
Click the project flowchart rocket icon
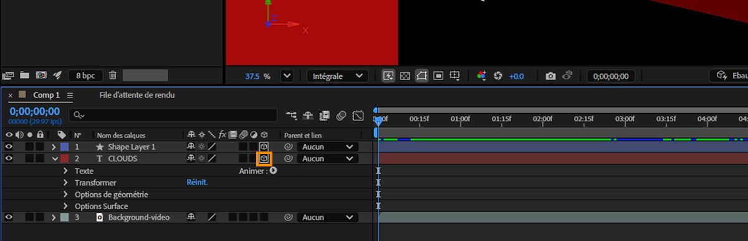click(x=57, y=75)
